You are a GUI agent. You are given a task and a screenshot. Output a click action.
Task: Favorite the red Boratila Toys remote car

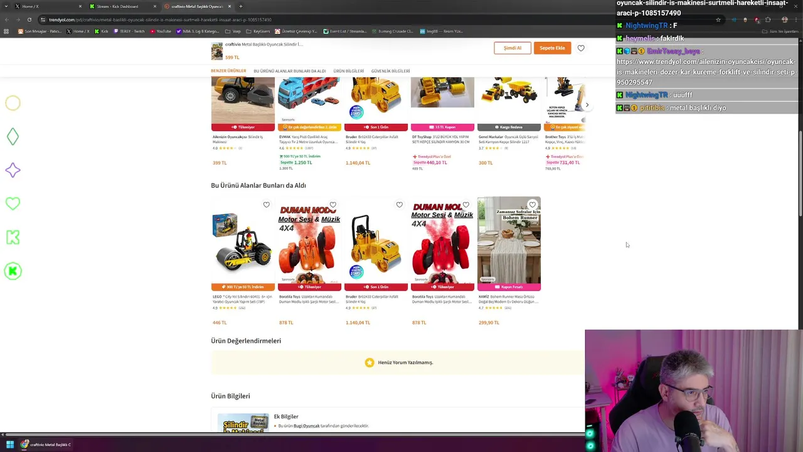point(466,205)
